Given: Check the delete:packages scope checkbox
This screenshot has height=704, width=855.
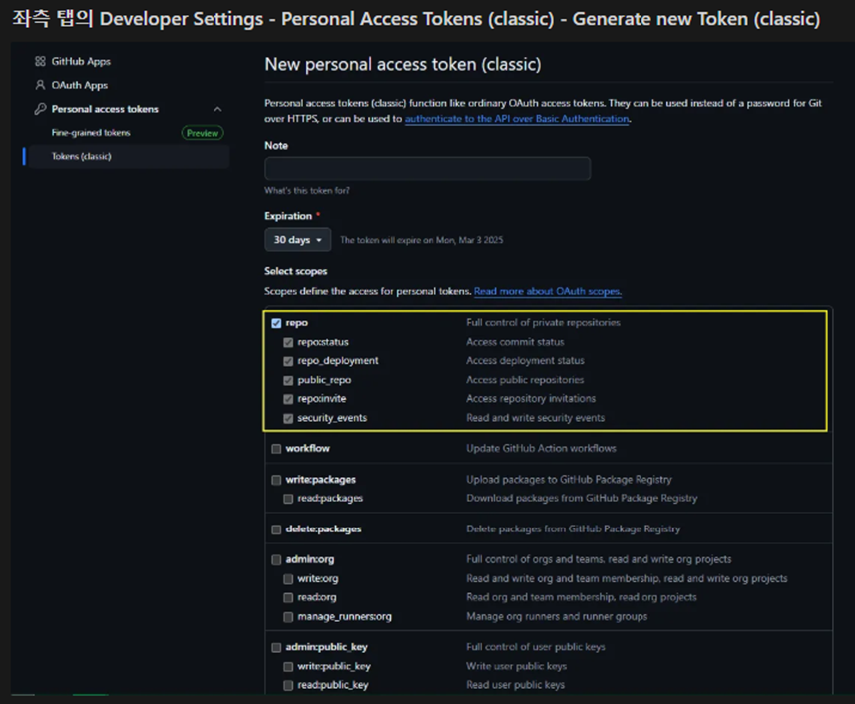Looking at the screenshot, I should pyautogui.click(x=276, y=529).
